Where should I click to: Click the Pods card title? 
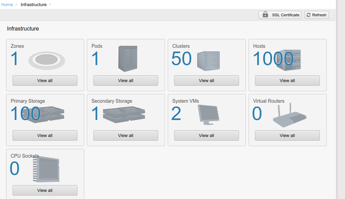(97, 46)
